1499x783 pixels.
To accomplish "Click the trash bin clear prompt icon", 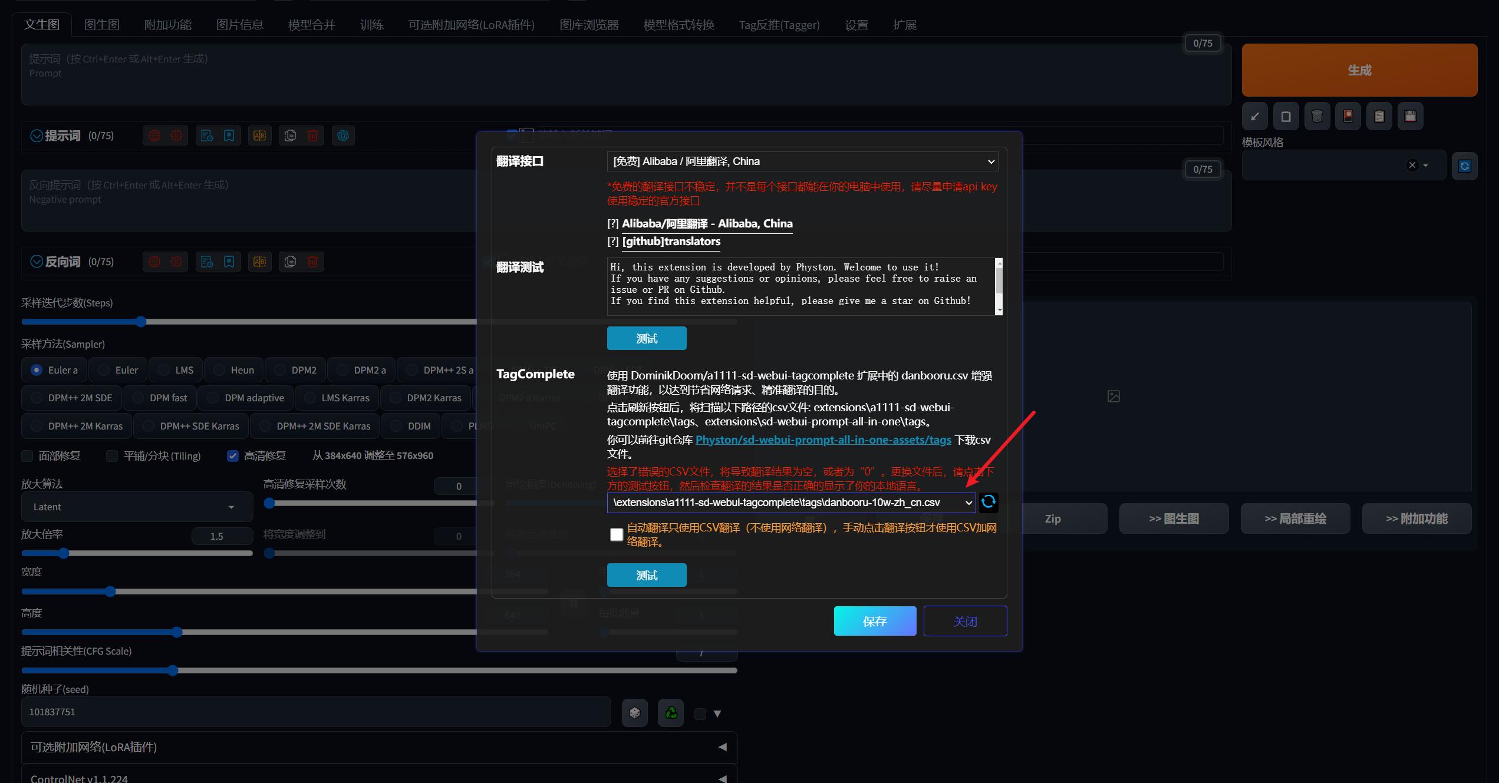I will (1317, 116).
